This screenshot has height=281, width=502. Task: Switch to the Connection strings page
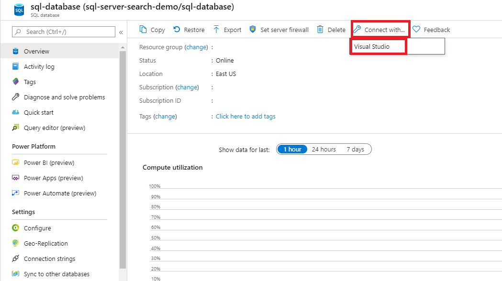coord(49,259)
